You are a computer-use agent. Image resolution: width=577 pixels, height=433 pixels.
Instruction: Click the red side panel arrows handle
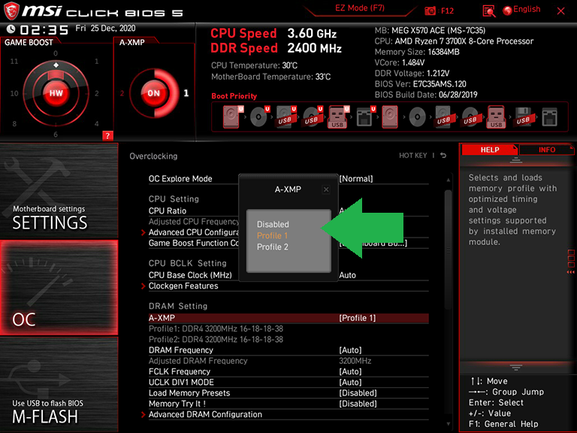point(571,262)
